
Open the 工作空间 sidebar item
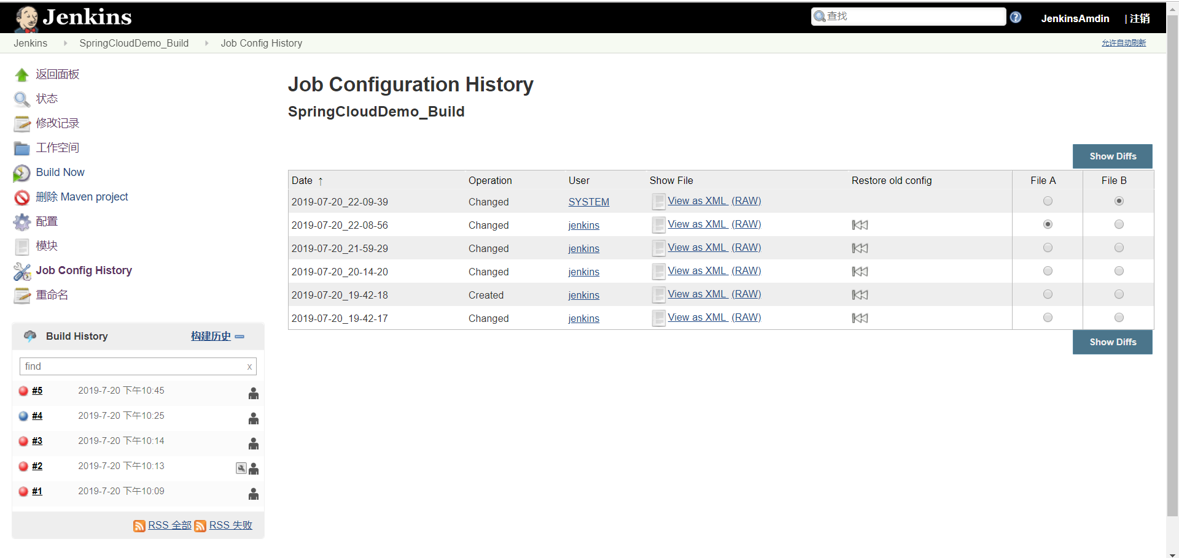pyautogui.click(x=58, y=148)
